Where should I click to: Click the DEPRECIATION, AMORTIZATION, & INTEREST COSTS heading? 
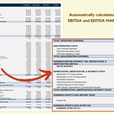click(79, 72)
